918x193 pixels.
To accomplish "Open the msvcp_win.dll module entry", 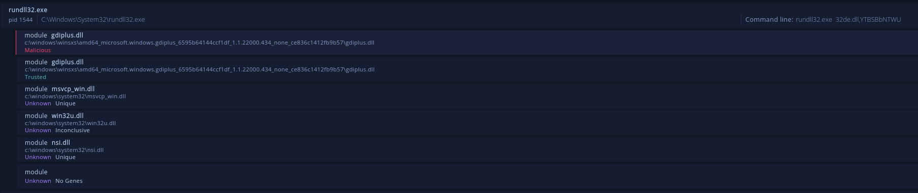I will tap(467, 96).
